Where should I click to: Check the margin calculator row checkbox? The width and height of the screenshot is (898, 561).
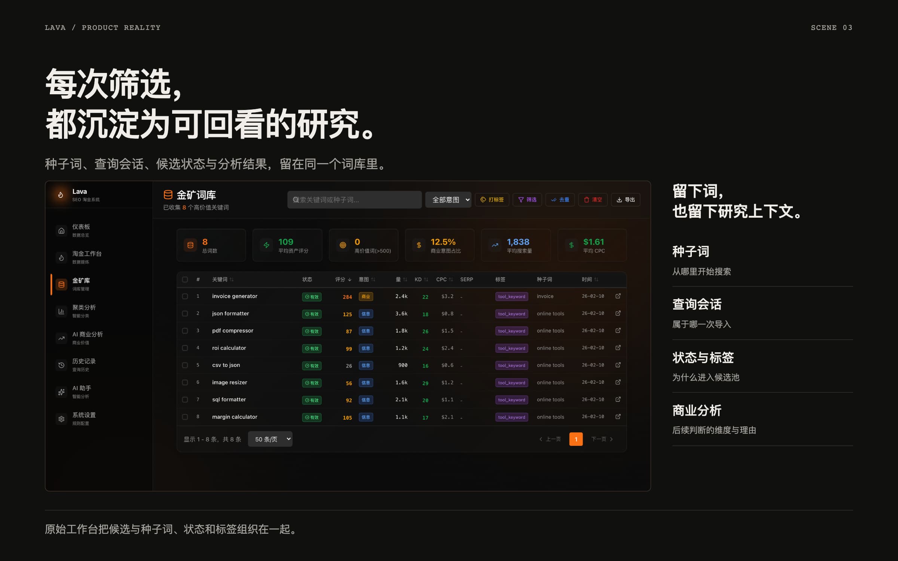pyautogui.click(x=185, y=417)
